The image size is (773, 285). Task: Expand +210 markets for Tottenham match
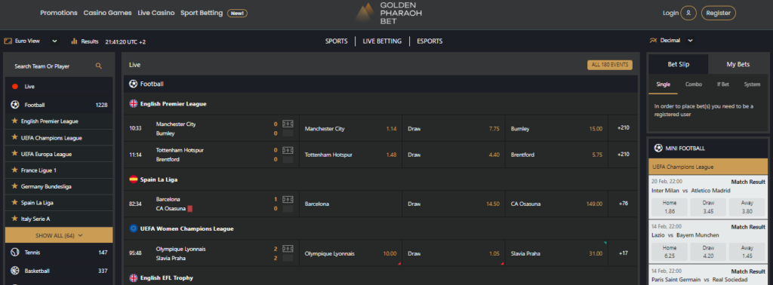pos(623,155)
